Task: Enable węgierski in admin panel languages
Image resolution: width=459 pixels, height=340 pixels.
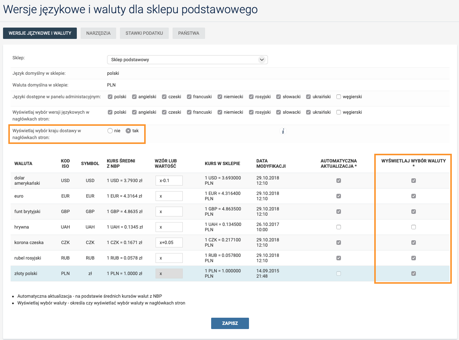Action: pyautogui.click(x=339, y=97)
